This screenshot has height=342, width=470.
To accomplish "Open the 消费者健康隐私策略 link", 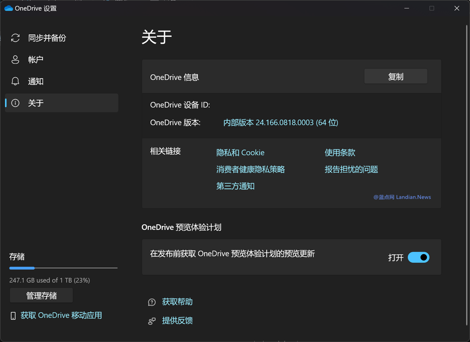I will pyautogui.click(x=251, y=170).
